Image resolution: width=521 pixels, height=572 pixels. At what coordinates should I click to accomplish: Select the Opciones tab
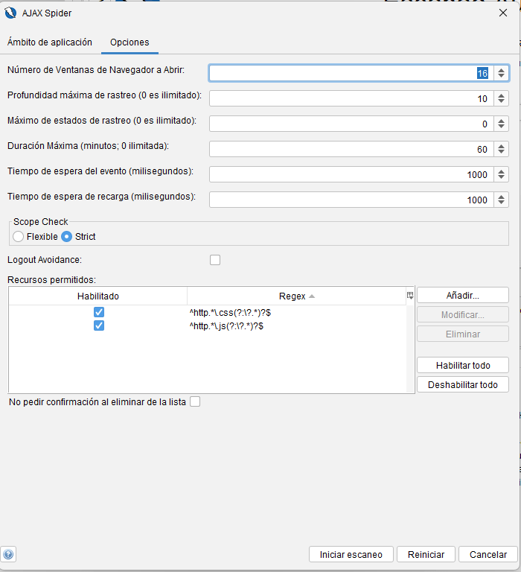130,42
